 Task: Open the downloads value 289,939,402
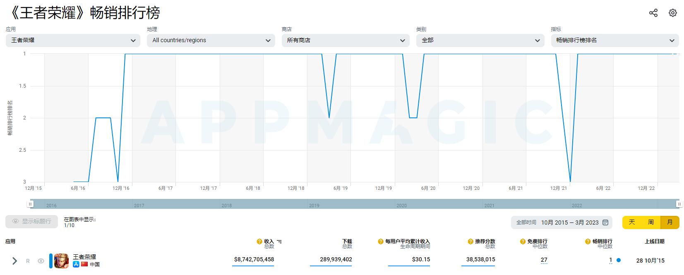(x=336, y=260)
